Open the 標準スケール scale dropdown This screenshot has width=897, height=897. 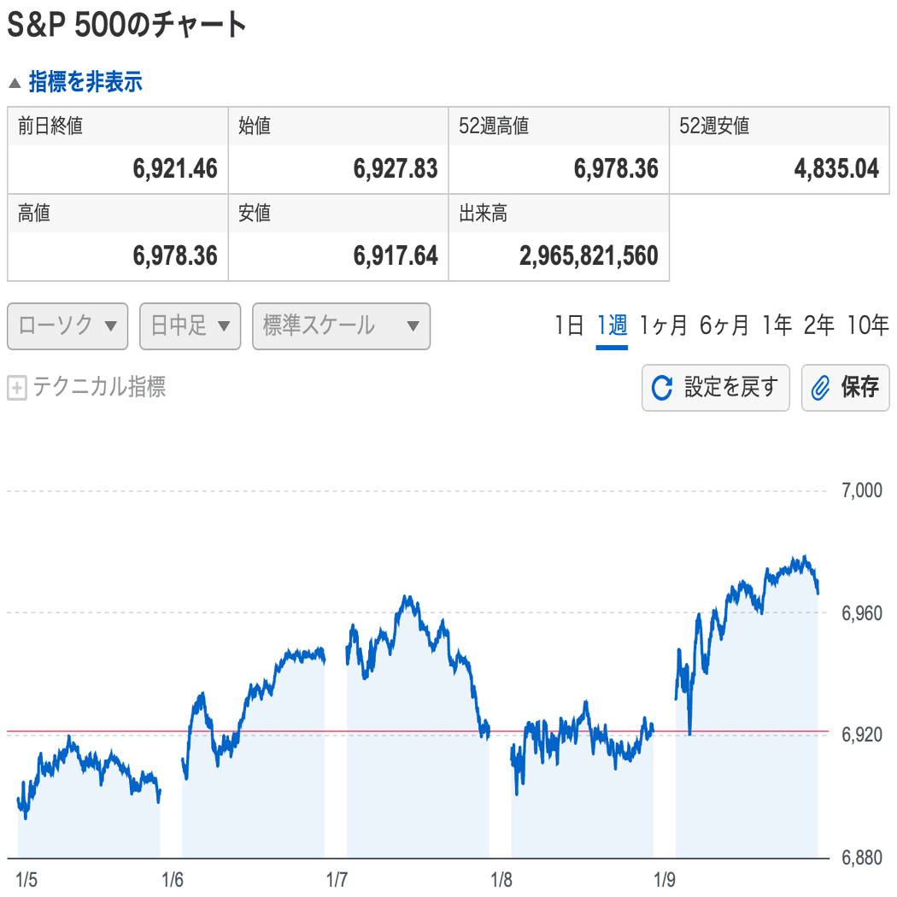(x=341, y=325)
